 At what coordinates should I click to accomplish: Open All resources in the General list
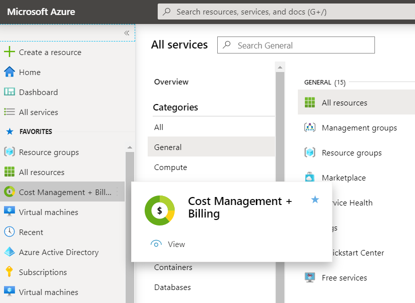click(344, 103)
